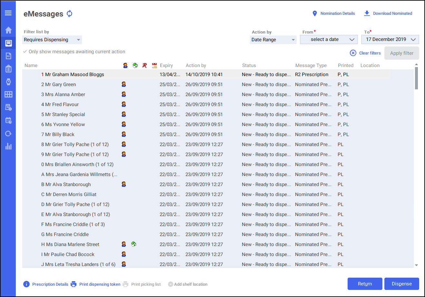Viewport: 425px width, 297px height.
Task: Open the hamburger menu in sidebar
Action: [8, 13]
